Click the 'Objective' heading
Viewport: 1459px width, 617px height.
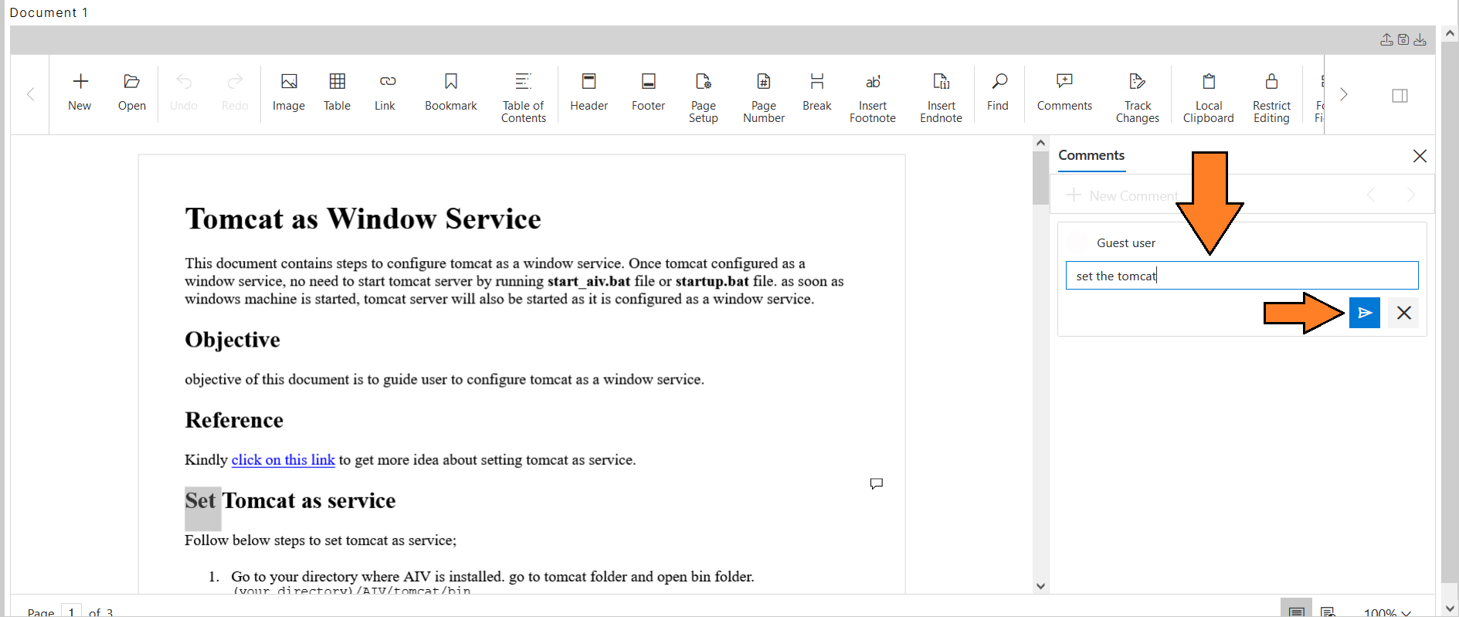[x=232, y=340]
